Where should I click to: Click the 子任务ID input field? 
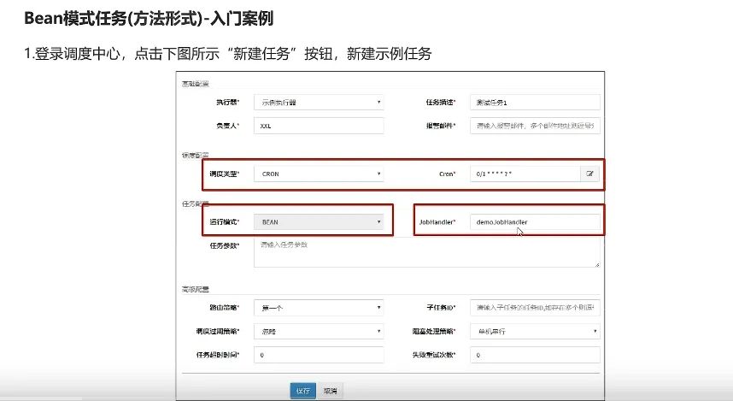point(534,307)
